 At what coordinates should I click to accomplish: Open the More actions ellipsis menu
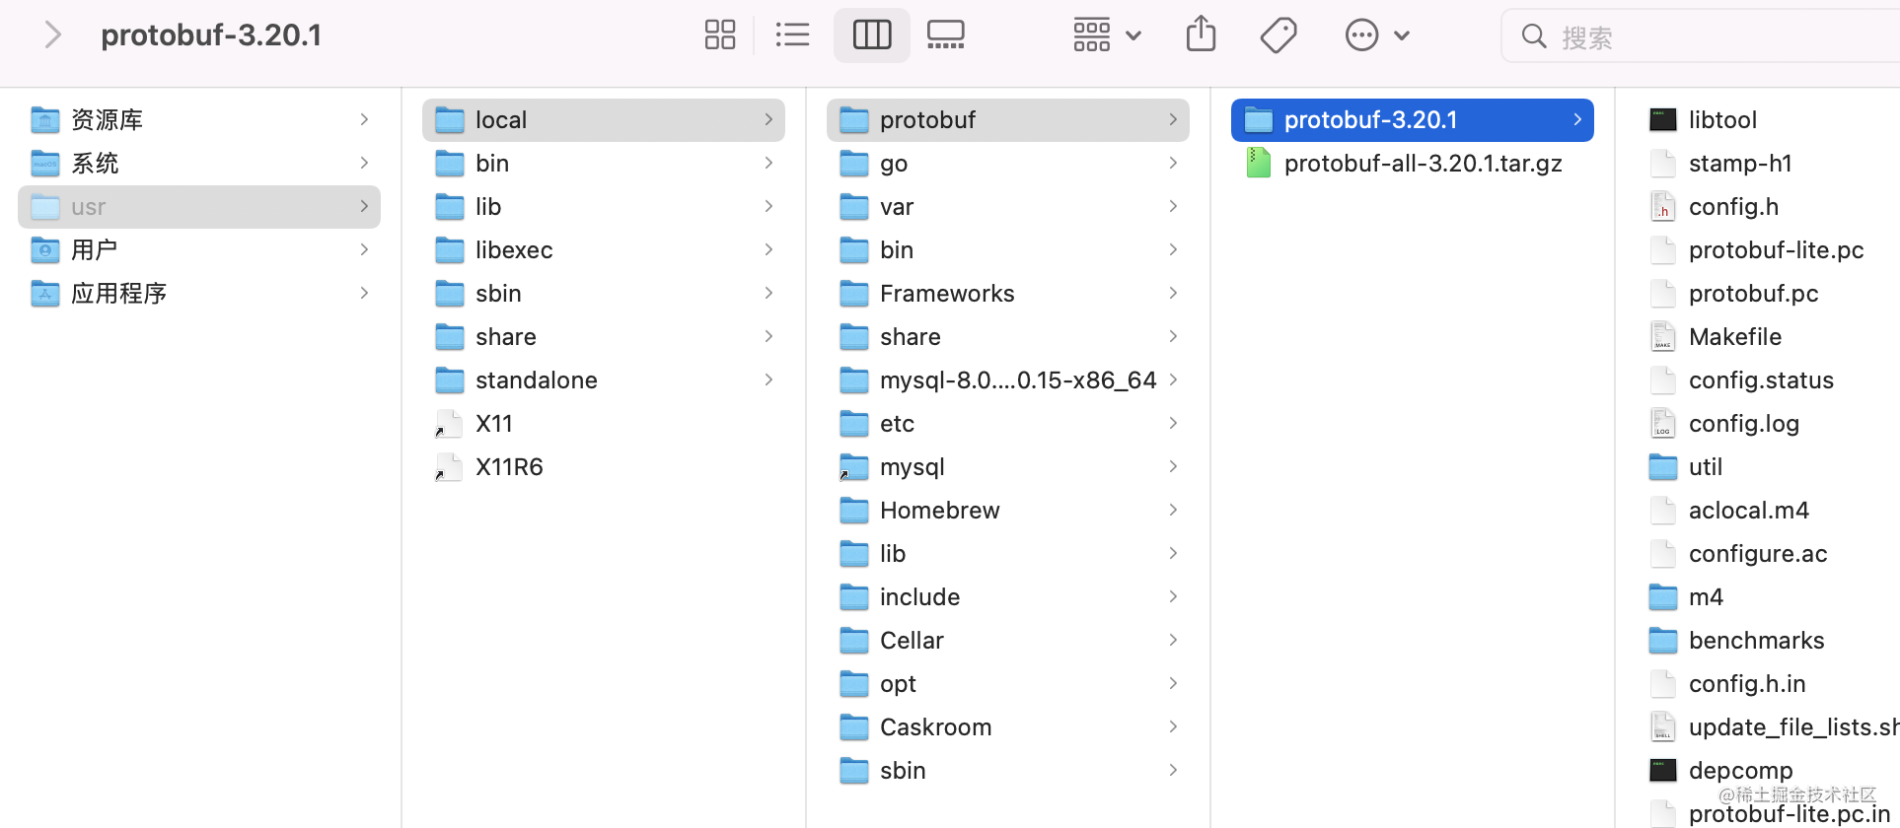(1377, 35)
